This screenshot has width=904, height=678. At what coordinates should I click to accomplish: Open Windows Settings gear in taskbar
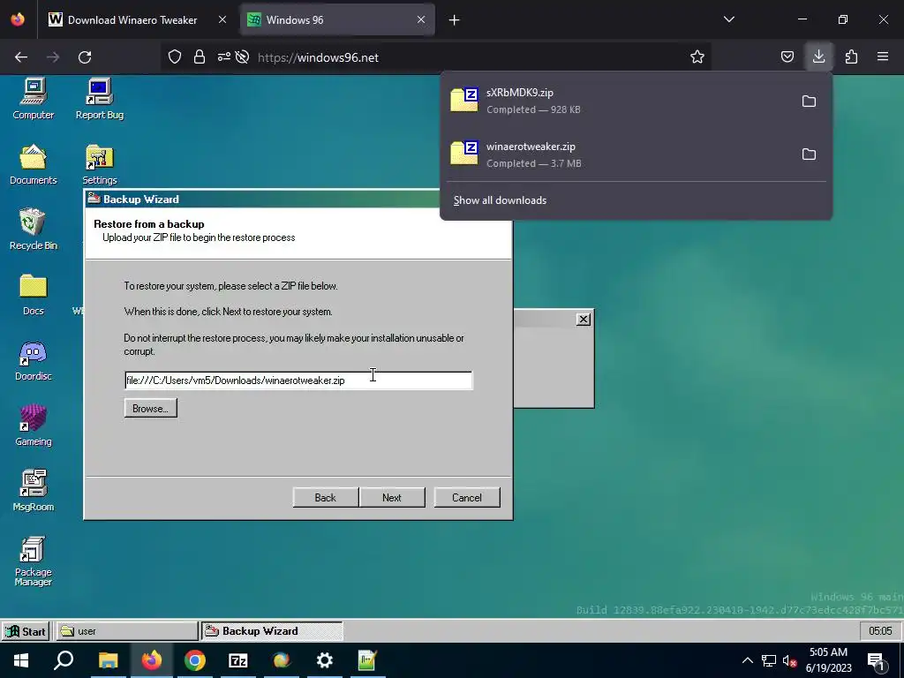tap(325, 660)
